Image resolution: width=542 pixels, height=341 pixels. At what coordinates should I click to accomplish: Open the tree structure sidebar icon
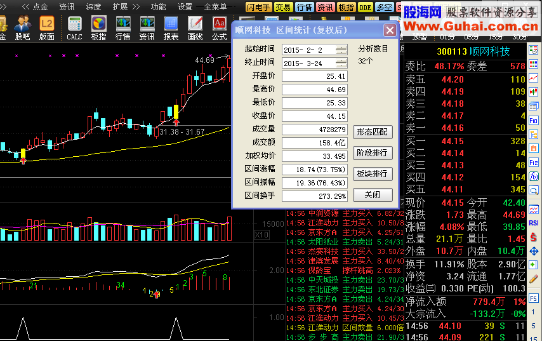[x=534, y=134]
